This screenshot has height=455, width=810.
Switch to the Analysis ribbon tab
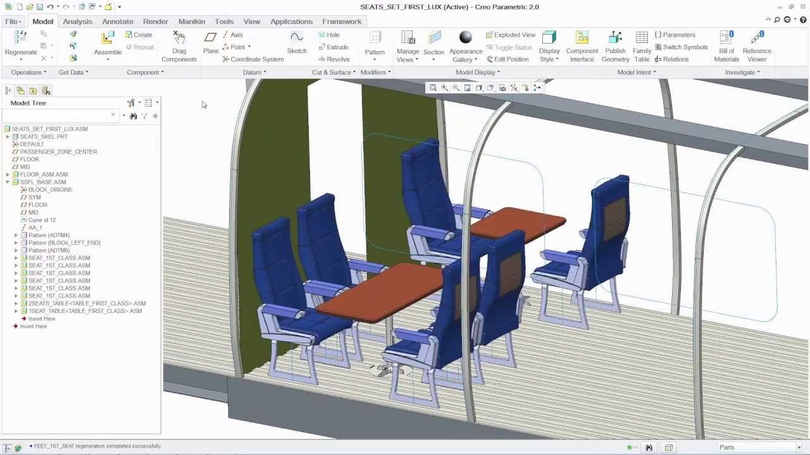pos(77,21)
